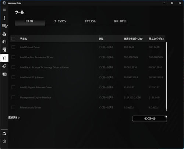Switch to the ドライバー tab
Viewport: 184px width, 149px height.
30,21
